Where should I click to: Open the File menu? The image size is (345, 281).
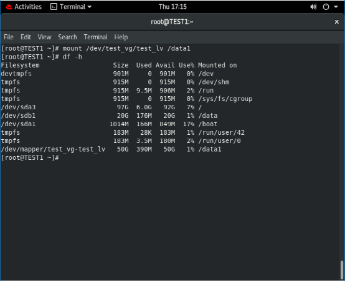(9, 37)
